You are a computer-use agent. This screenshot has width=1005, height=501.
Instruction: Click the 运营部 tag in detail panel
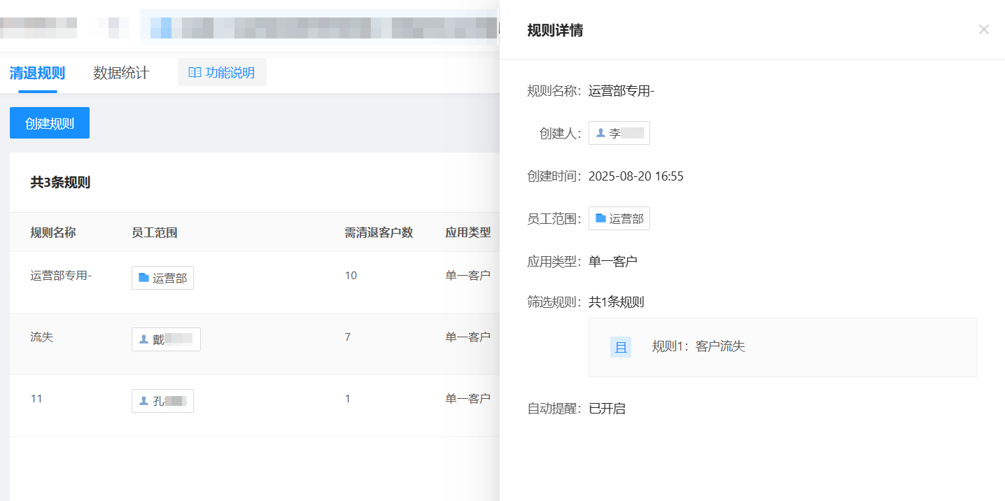619,218
